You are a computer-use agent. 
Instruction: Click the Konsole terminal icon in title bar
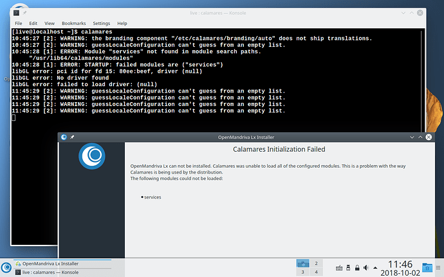click(17, 13)
